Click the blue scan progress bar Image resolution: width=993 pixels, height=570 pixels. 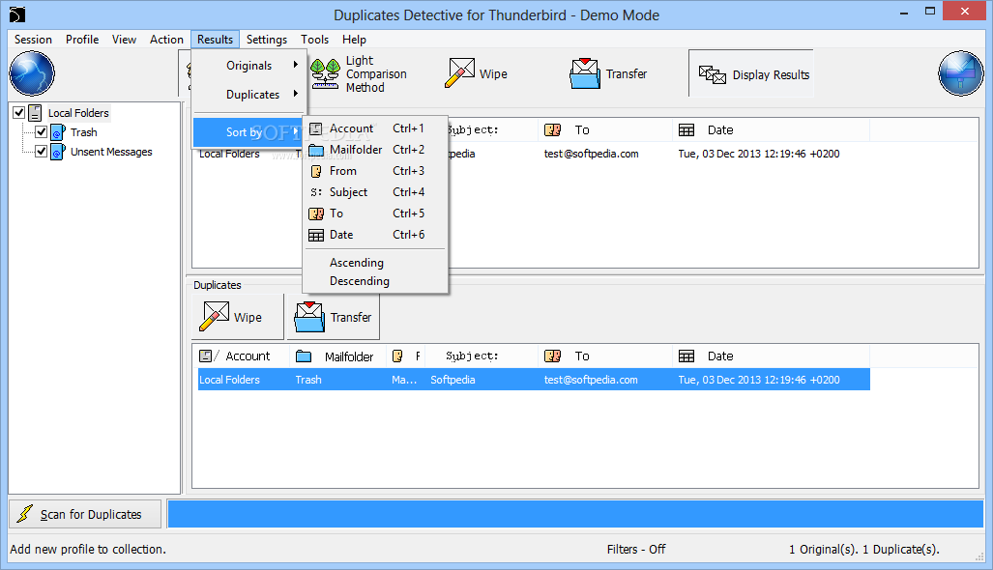click(x=575, y=514)
